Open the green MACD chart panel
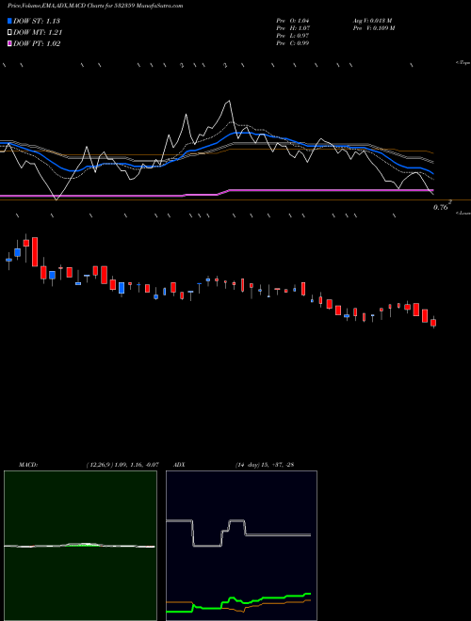471x621 pixels. pyautogui.click(x=80, y=546)
